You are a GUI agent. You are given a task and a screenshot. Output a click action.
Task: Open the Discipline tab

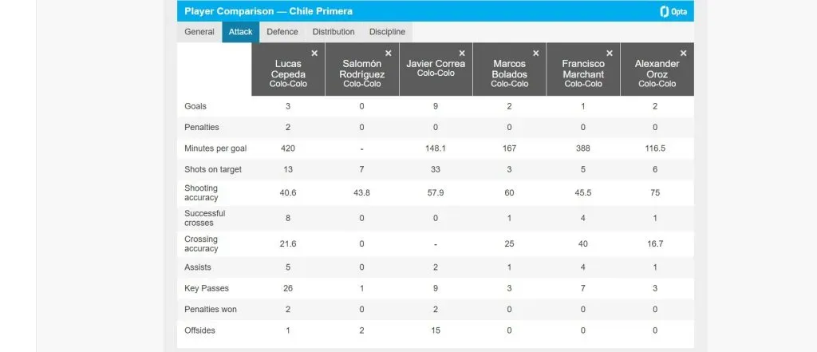coord(387,32)
